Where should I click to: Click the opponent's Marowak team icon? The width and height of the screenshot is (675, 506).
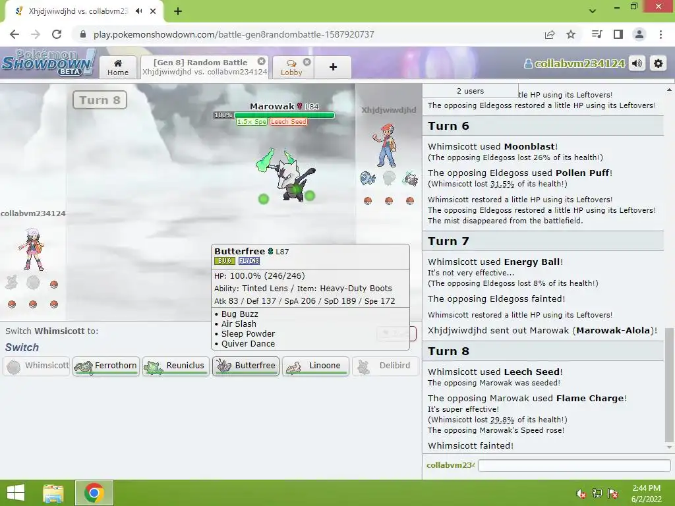click(410, 179)
